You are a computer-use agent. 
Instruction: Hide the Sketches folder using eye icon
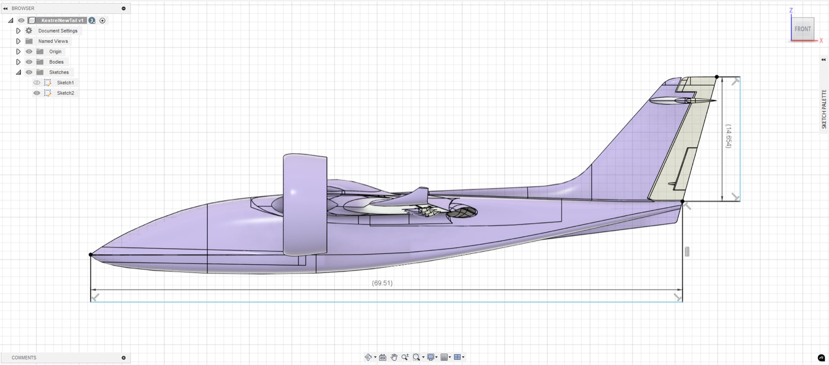pyautogui.click(x=29, y=72)
